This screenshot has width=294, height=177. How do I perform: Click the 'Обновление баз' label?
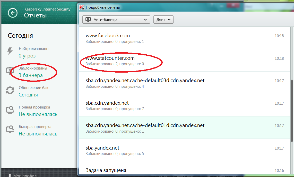point(33,88)
